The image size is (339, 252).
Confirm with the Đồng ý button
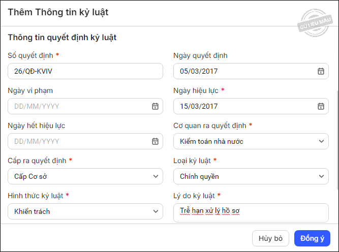click(x=312, y=238)
